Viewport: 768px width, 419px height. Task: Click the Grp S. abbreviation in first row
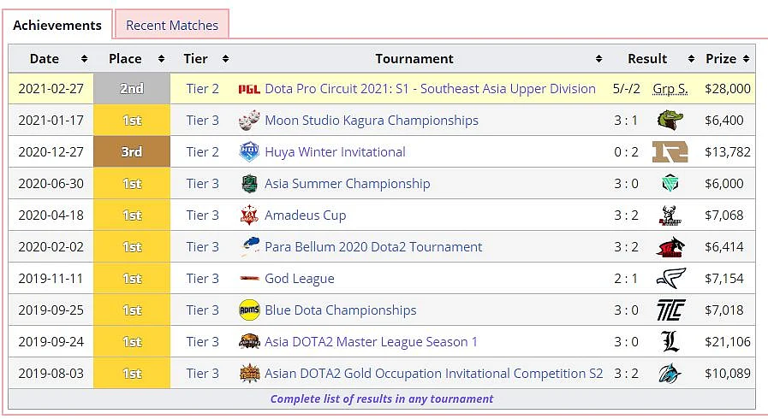coord(670,89)
